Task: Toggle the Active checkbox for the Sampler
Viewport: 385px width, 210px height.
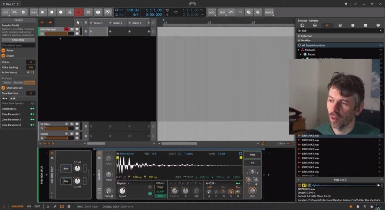Action: [3, 50]
